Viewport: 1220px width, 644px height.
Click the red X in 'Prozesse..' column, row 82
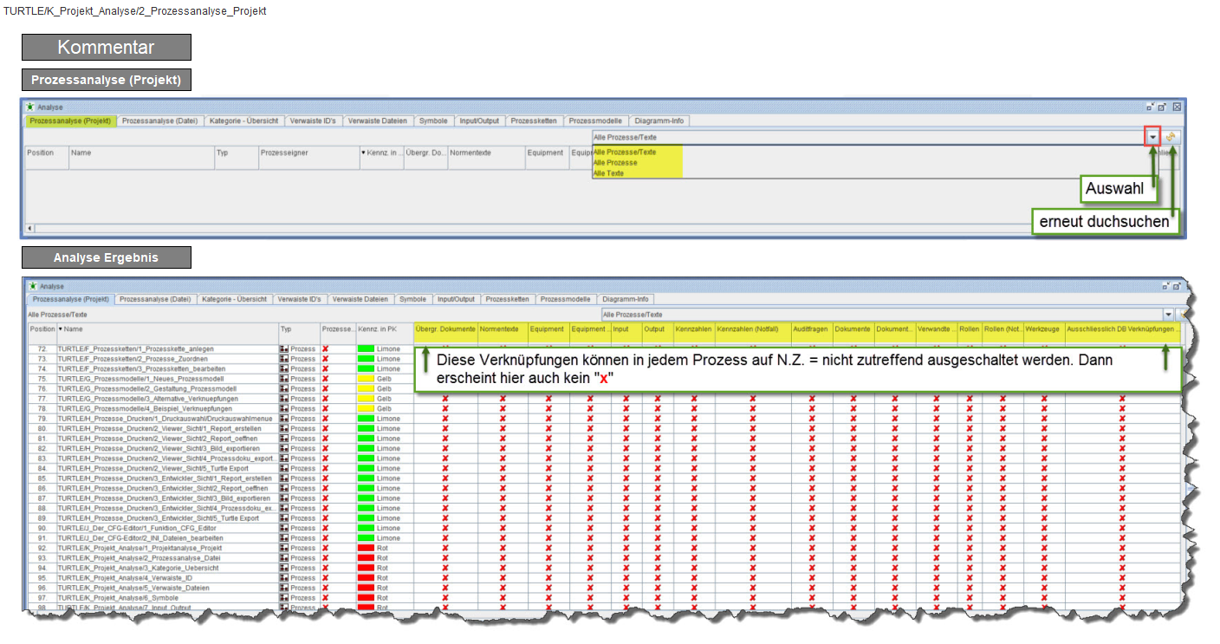(x=326, y=448)
